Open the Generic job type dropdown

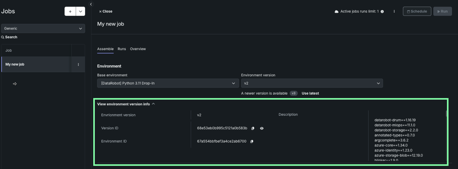43,28
